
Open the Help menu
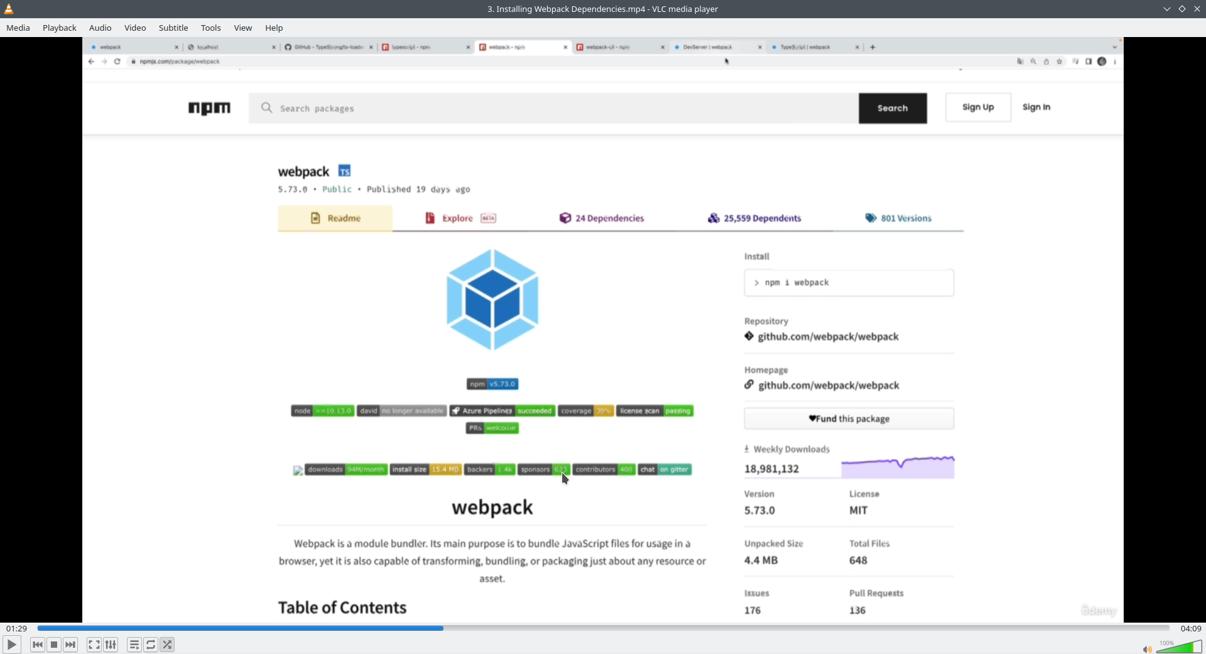(274, 28)
